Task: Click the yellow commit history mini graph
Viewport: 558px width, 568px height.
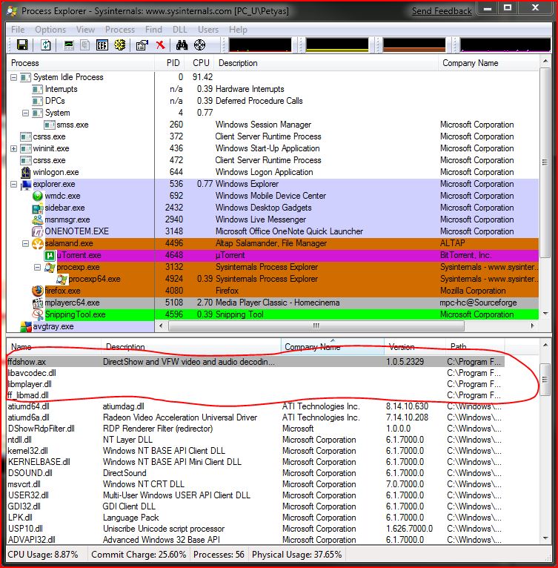Action: (336, 45)
